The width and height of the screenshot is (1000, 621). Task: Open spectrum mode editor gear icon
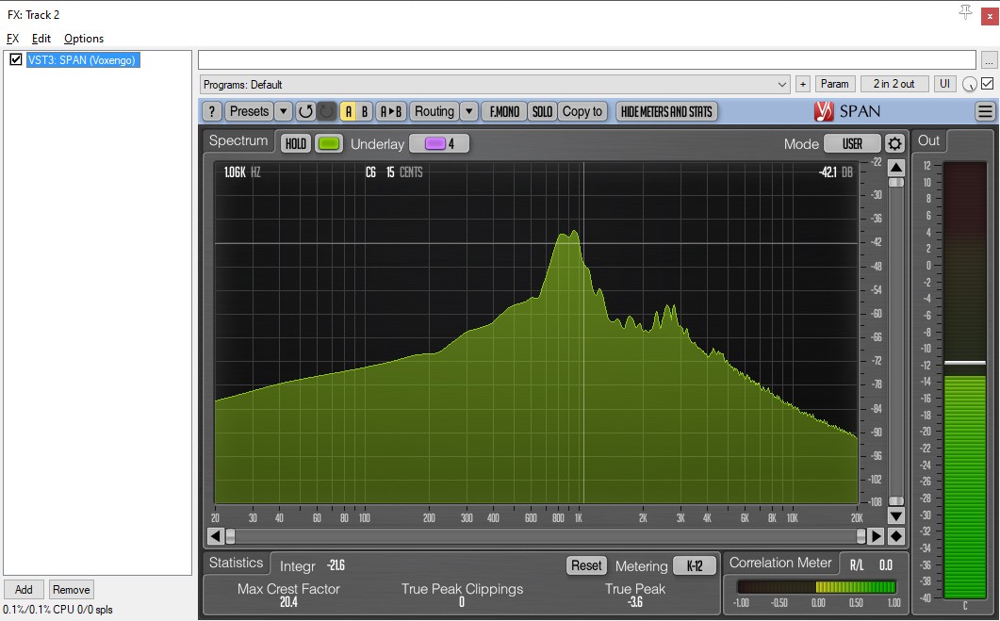tap(894, 143)
